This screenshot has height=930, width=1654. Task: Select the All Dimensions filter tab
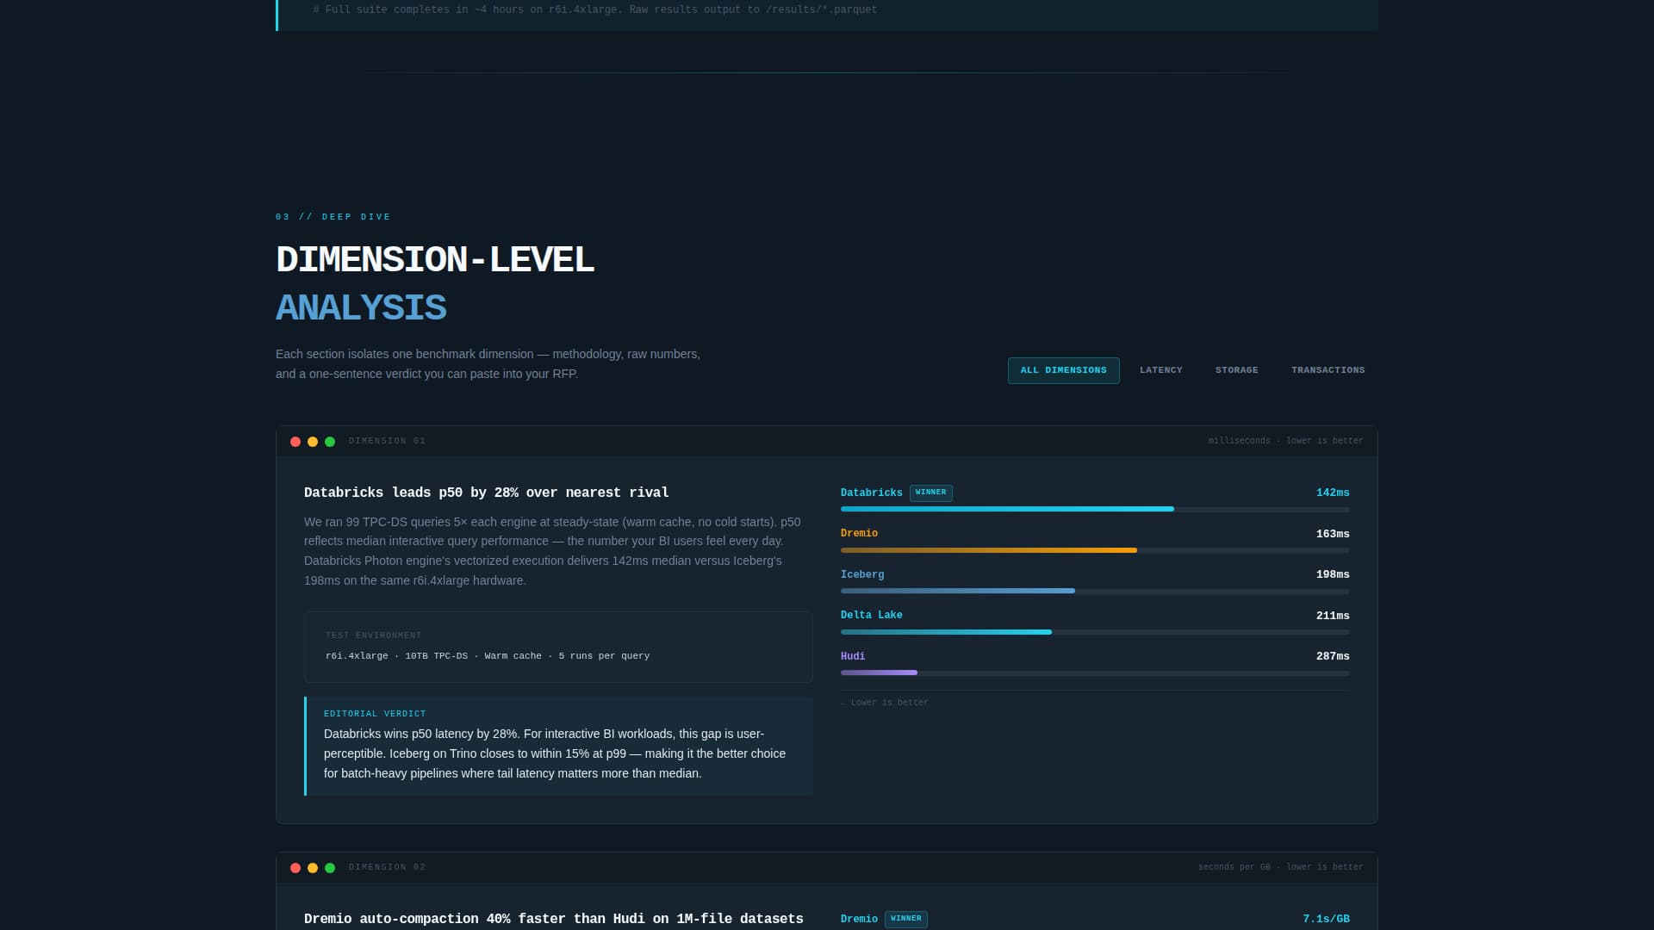pos(1063,370)
